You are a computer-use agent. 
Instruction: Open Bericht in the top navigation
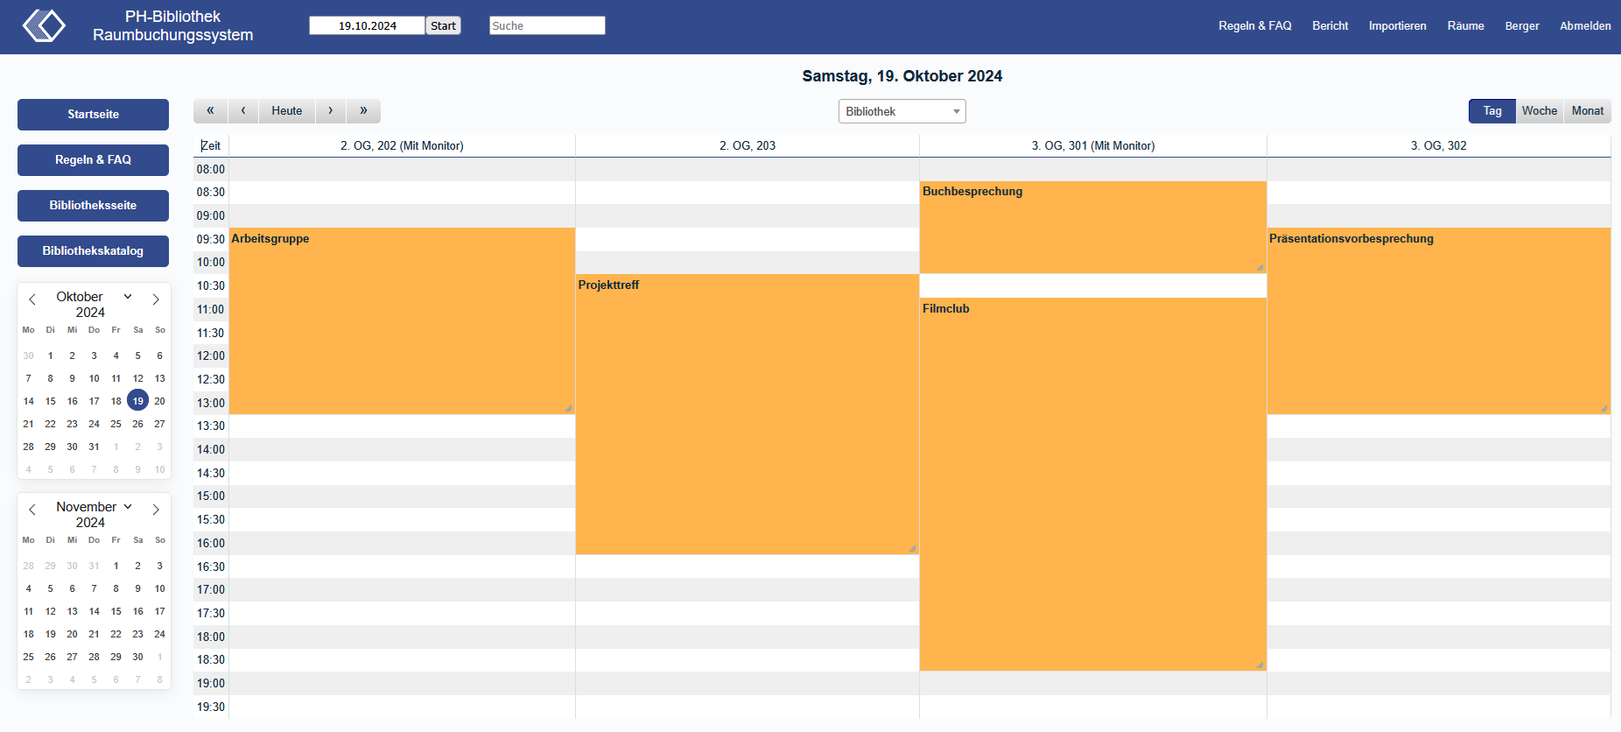pyautogui.click(x=1330, y=26)
